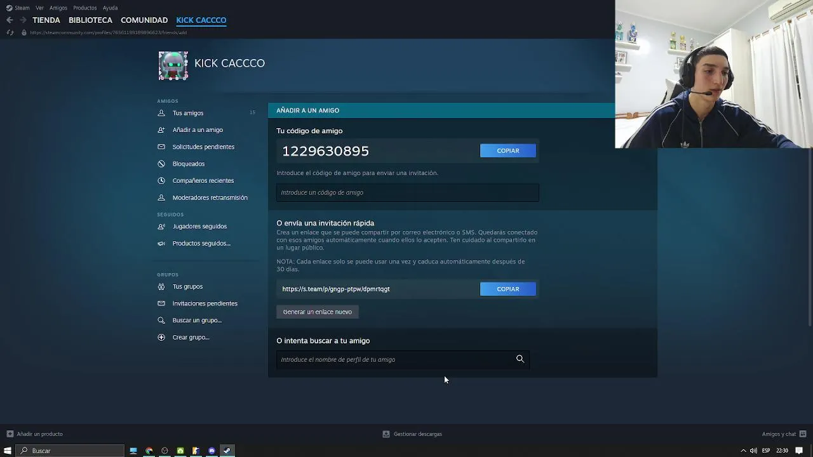Open Discord from the taskbar
This screenshot has height=457, width=813.
pos(212,451)
